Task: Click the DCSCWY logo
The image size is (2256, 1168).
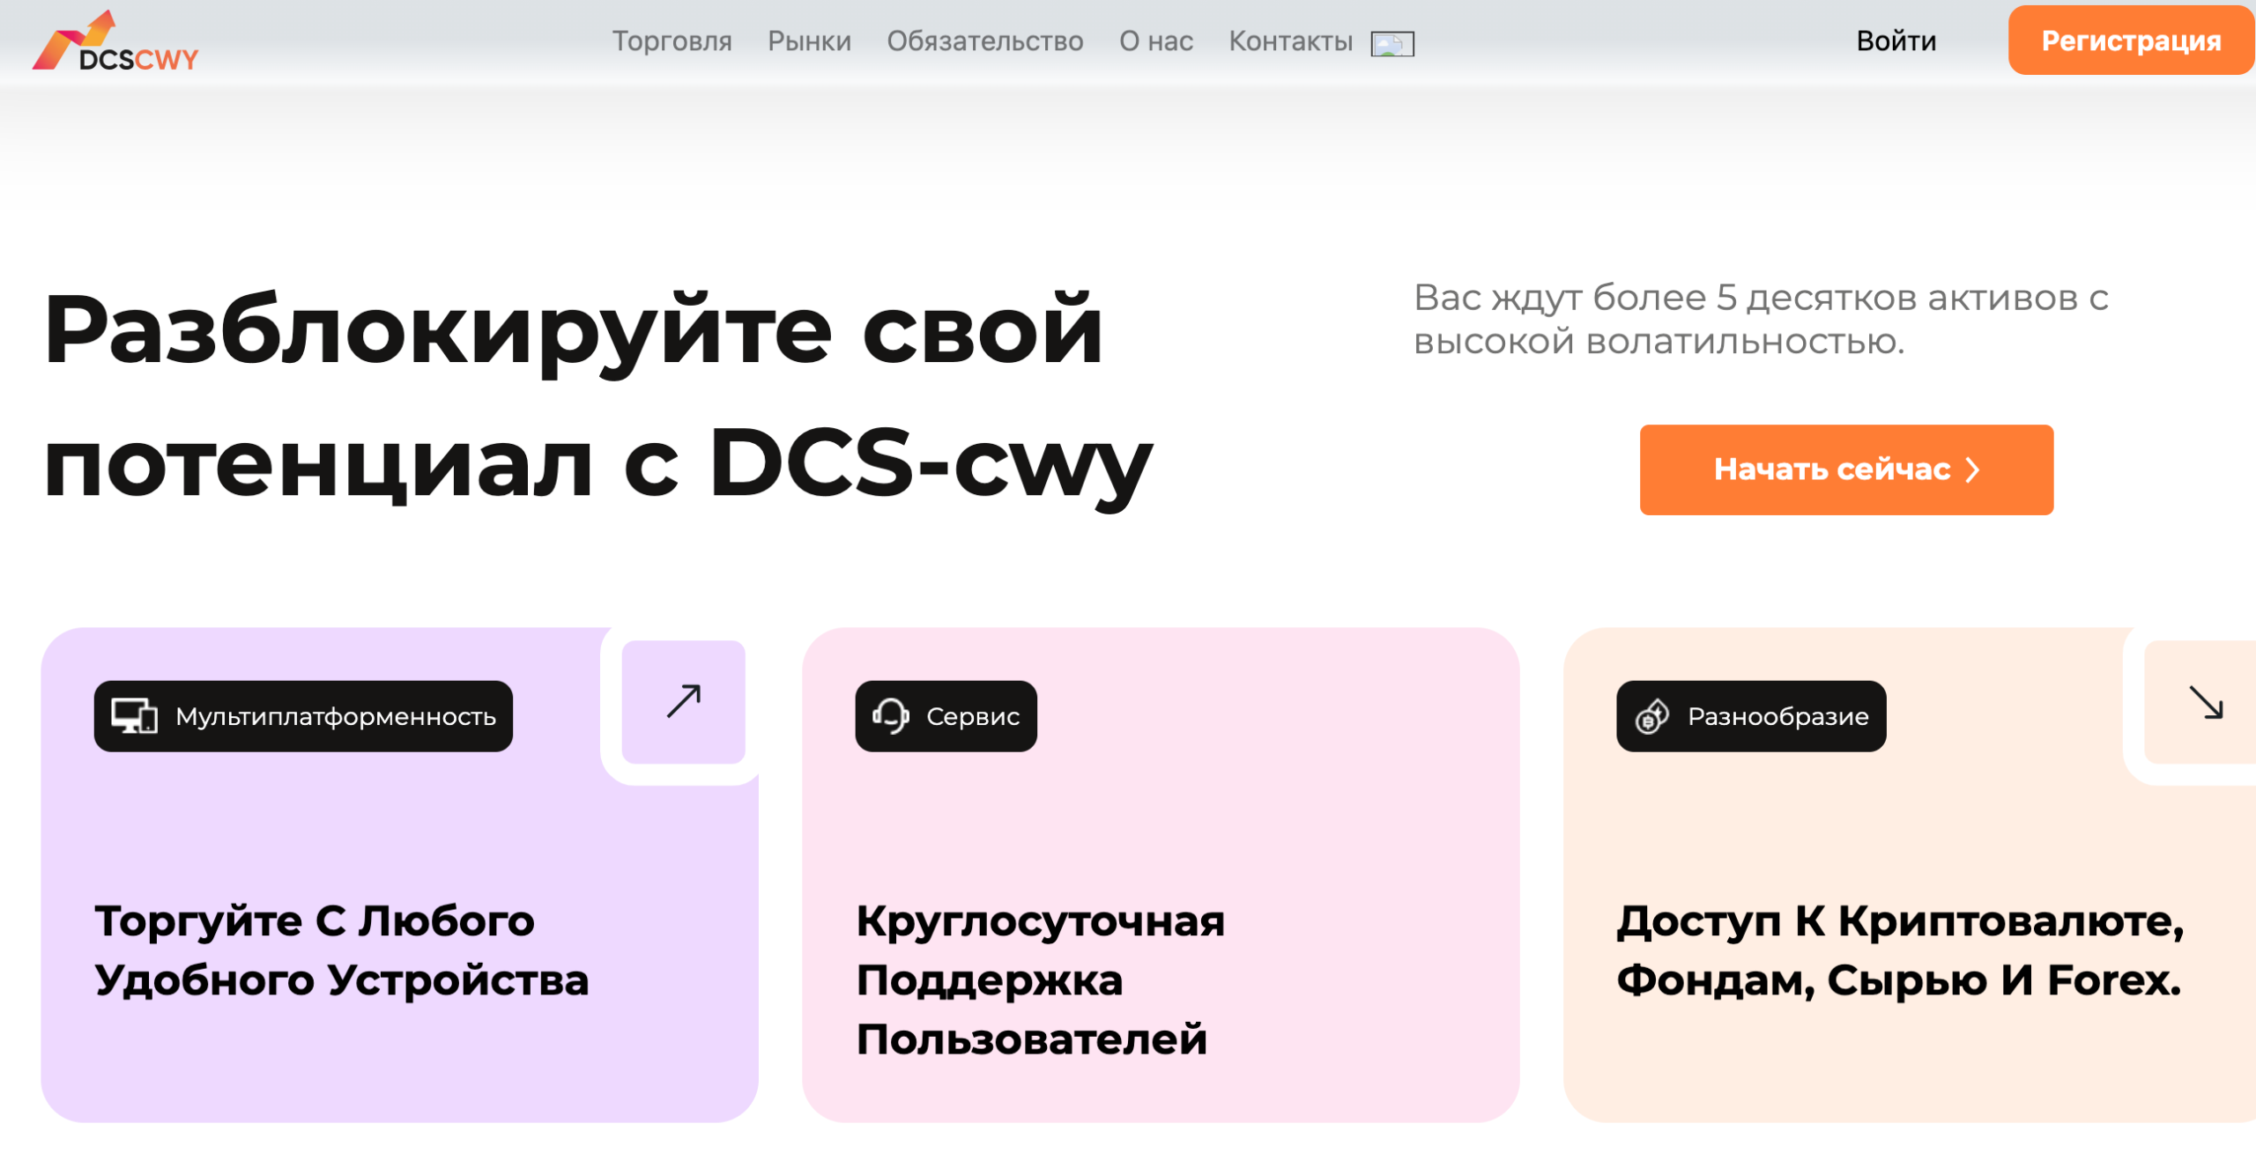Action: 115,41
